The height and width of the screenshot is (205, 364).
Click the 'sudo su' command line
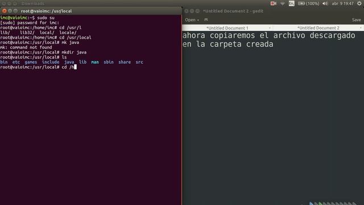point(27,18)
